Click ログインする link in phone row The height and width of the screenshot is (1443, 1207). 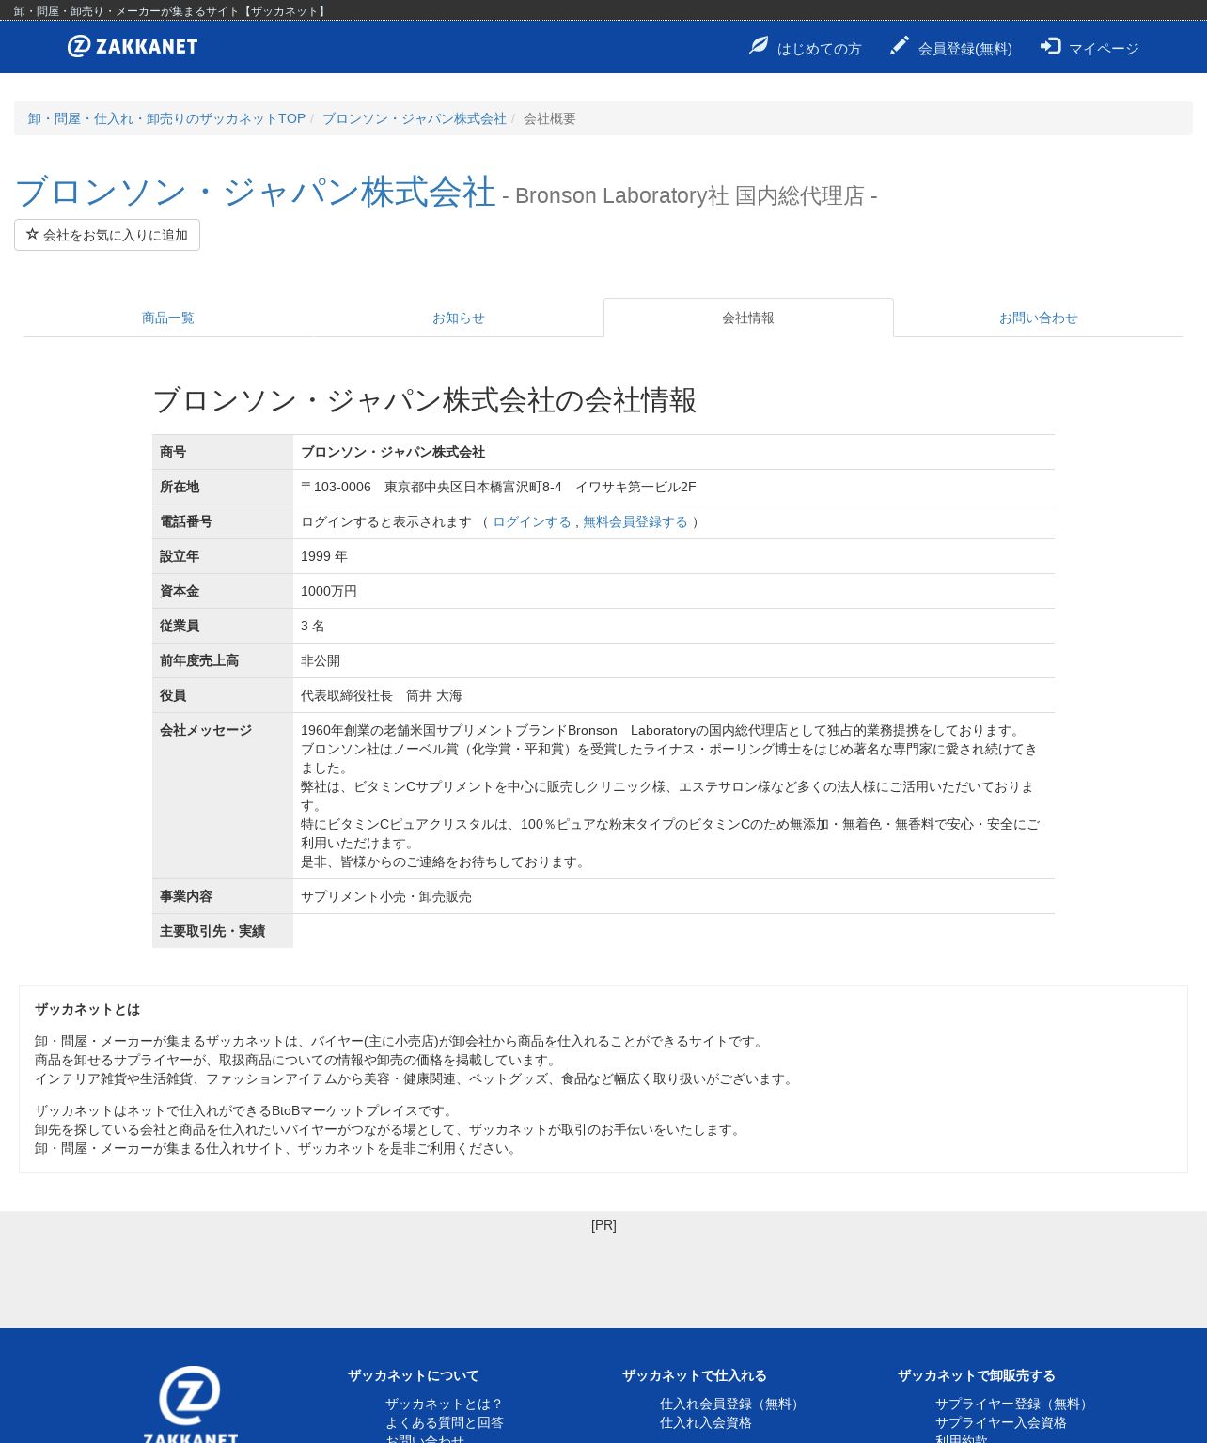point(532,521)
